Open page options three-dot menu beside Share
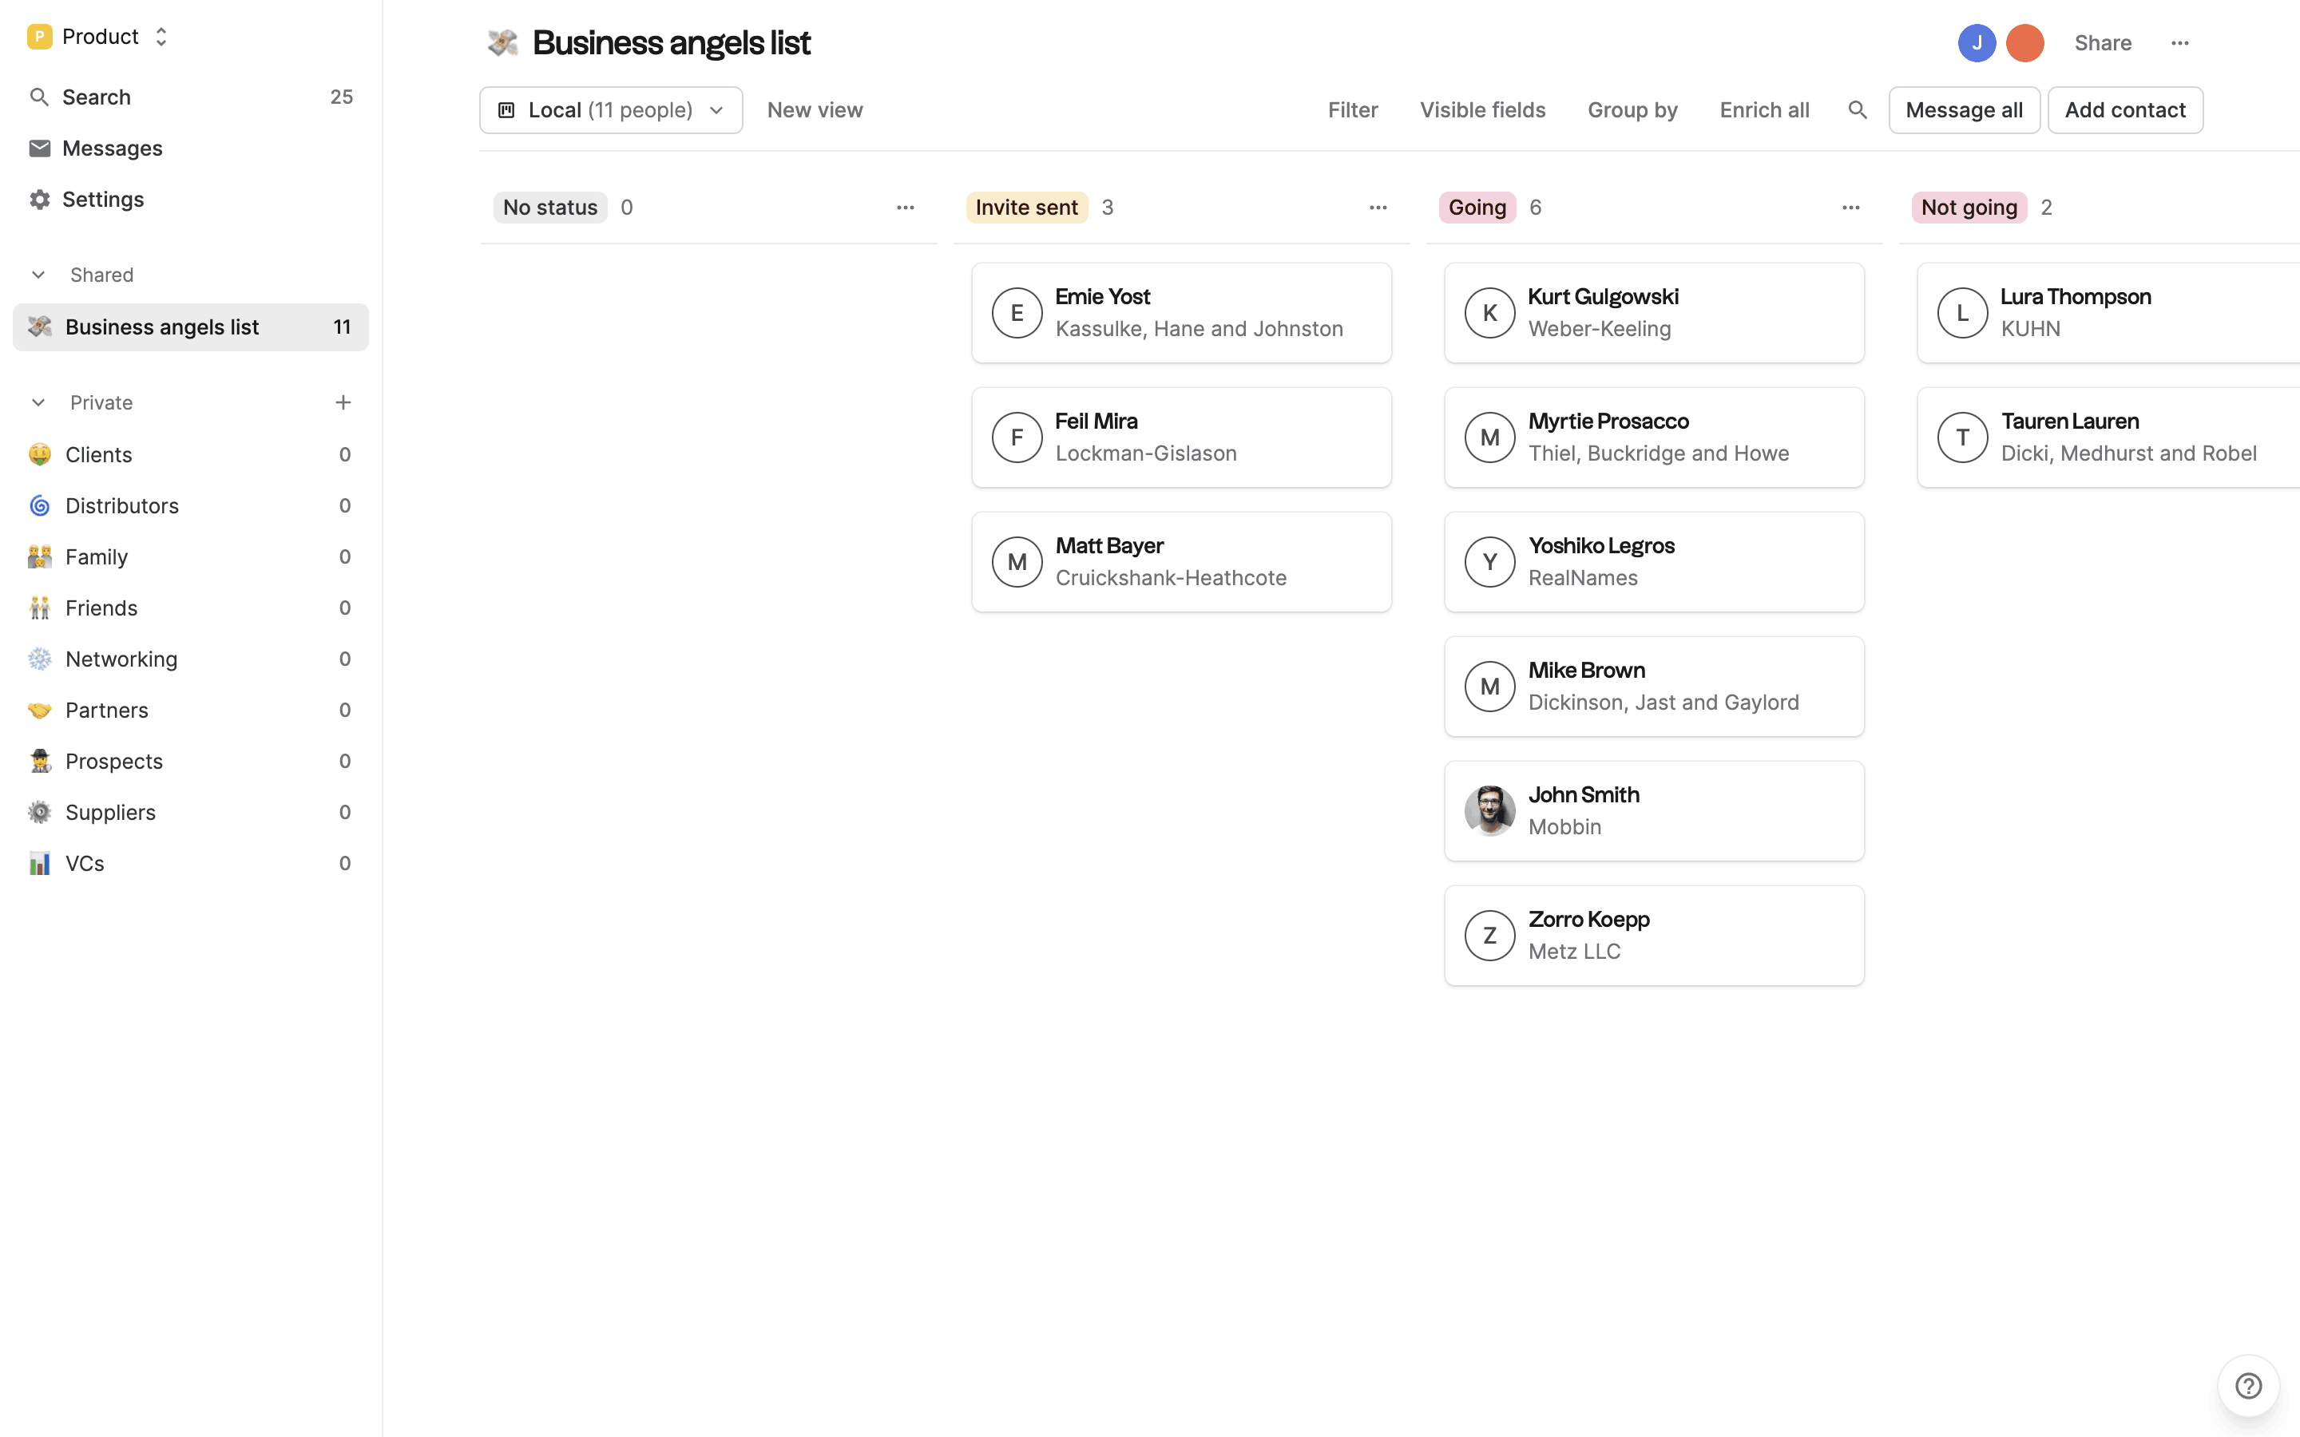The image size is (2300, 1437). pos(2179,43)
